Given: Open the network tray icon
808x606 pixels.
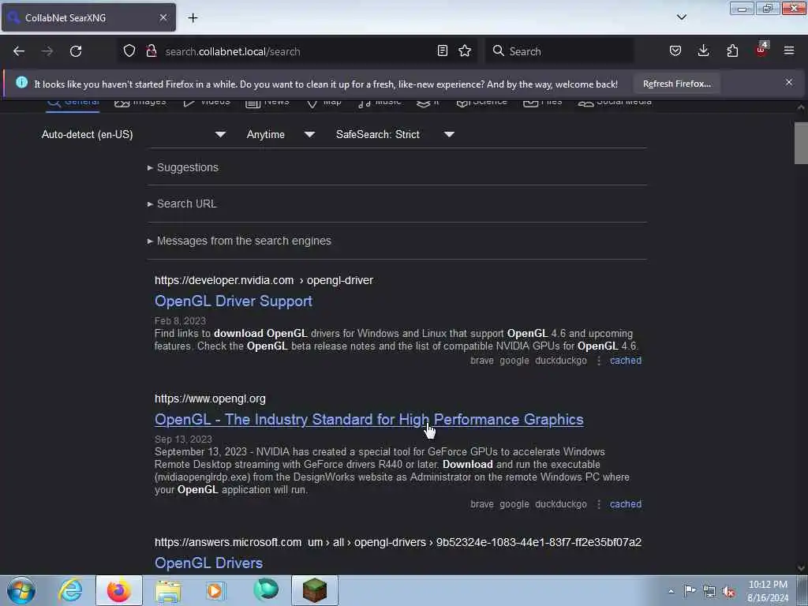Looking at the screenshot, I should 709,591.
